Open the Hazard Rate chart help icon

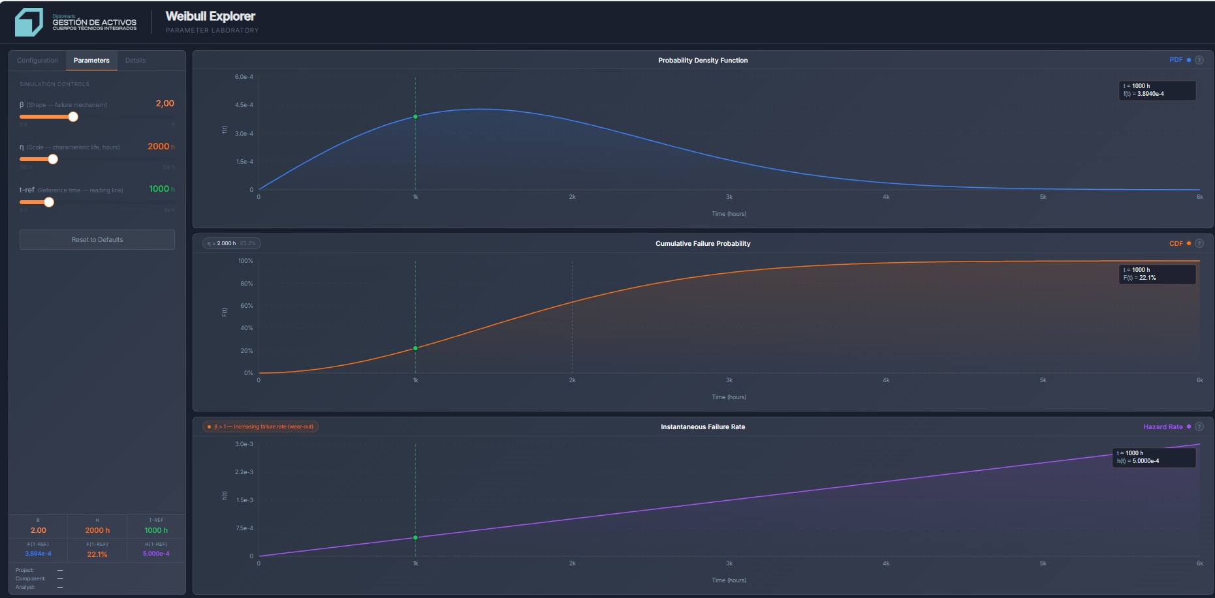pyautogui.click(x=1199, y=426)
